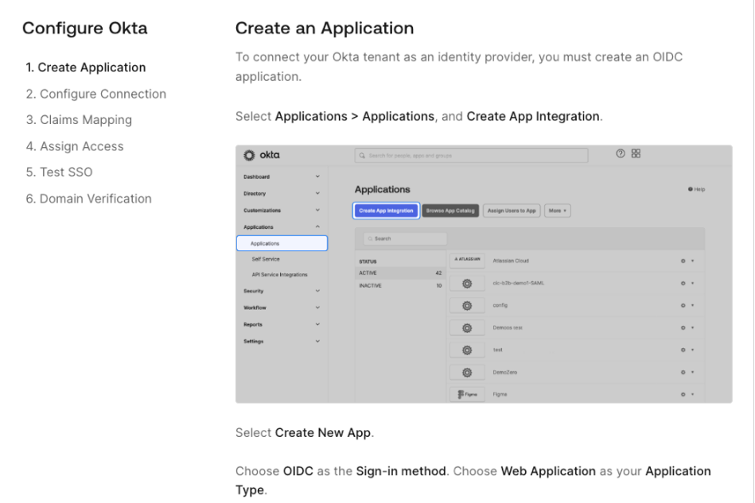Open the Atlassian Cloud app name
Viewport: 755px width, 503px height.
coord(511,261)
